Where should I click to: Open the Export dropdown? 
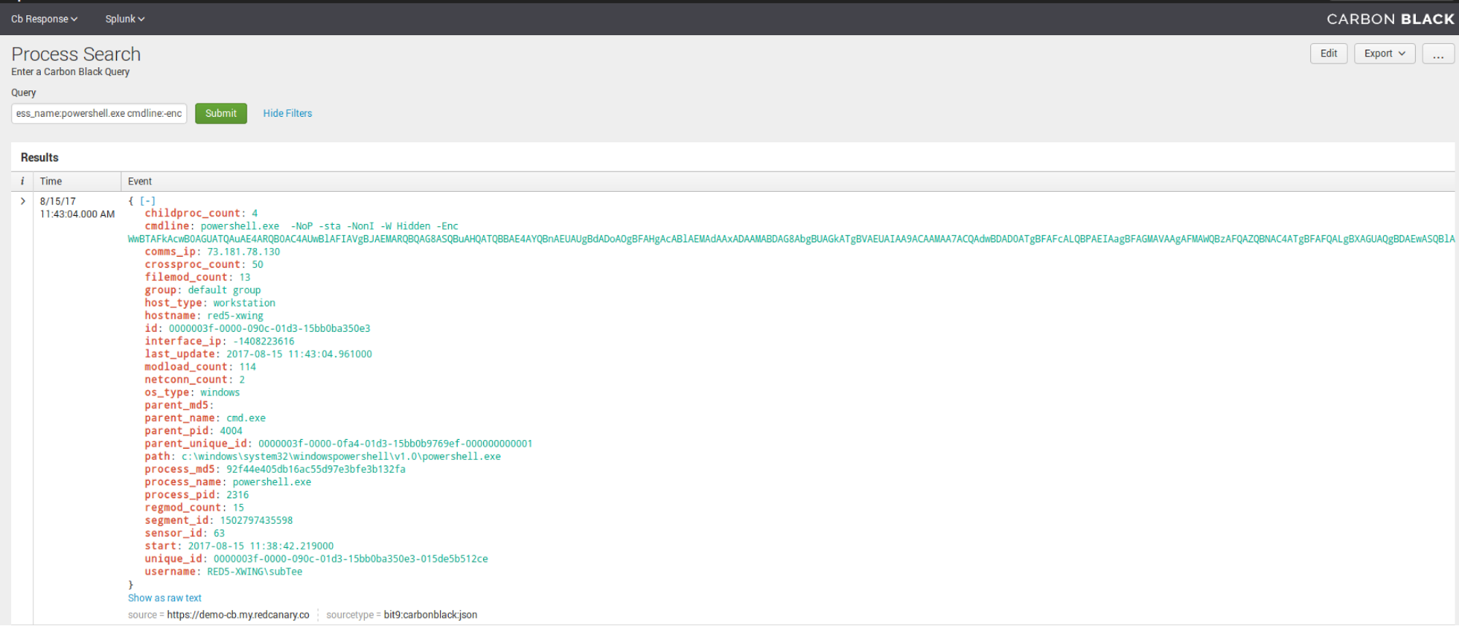click(1384, 53)
